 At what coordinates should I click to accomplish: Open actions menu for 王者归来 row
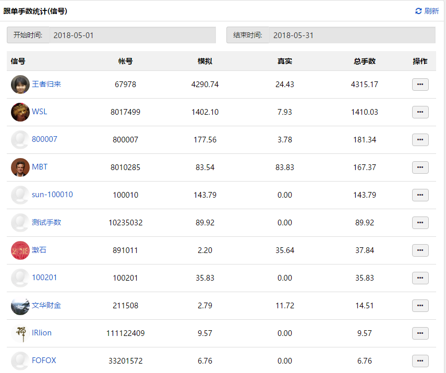(x=420, y=85)
